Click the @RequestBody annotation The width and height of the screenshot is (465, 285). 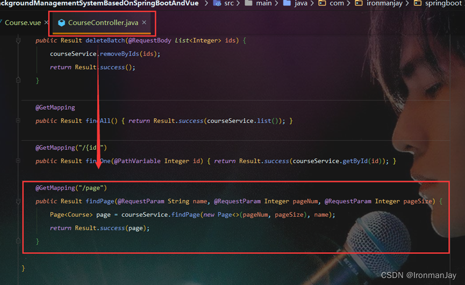(x=149, y=40)
